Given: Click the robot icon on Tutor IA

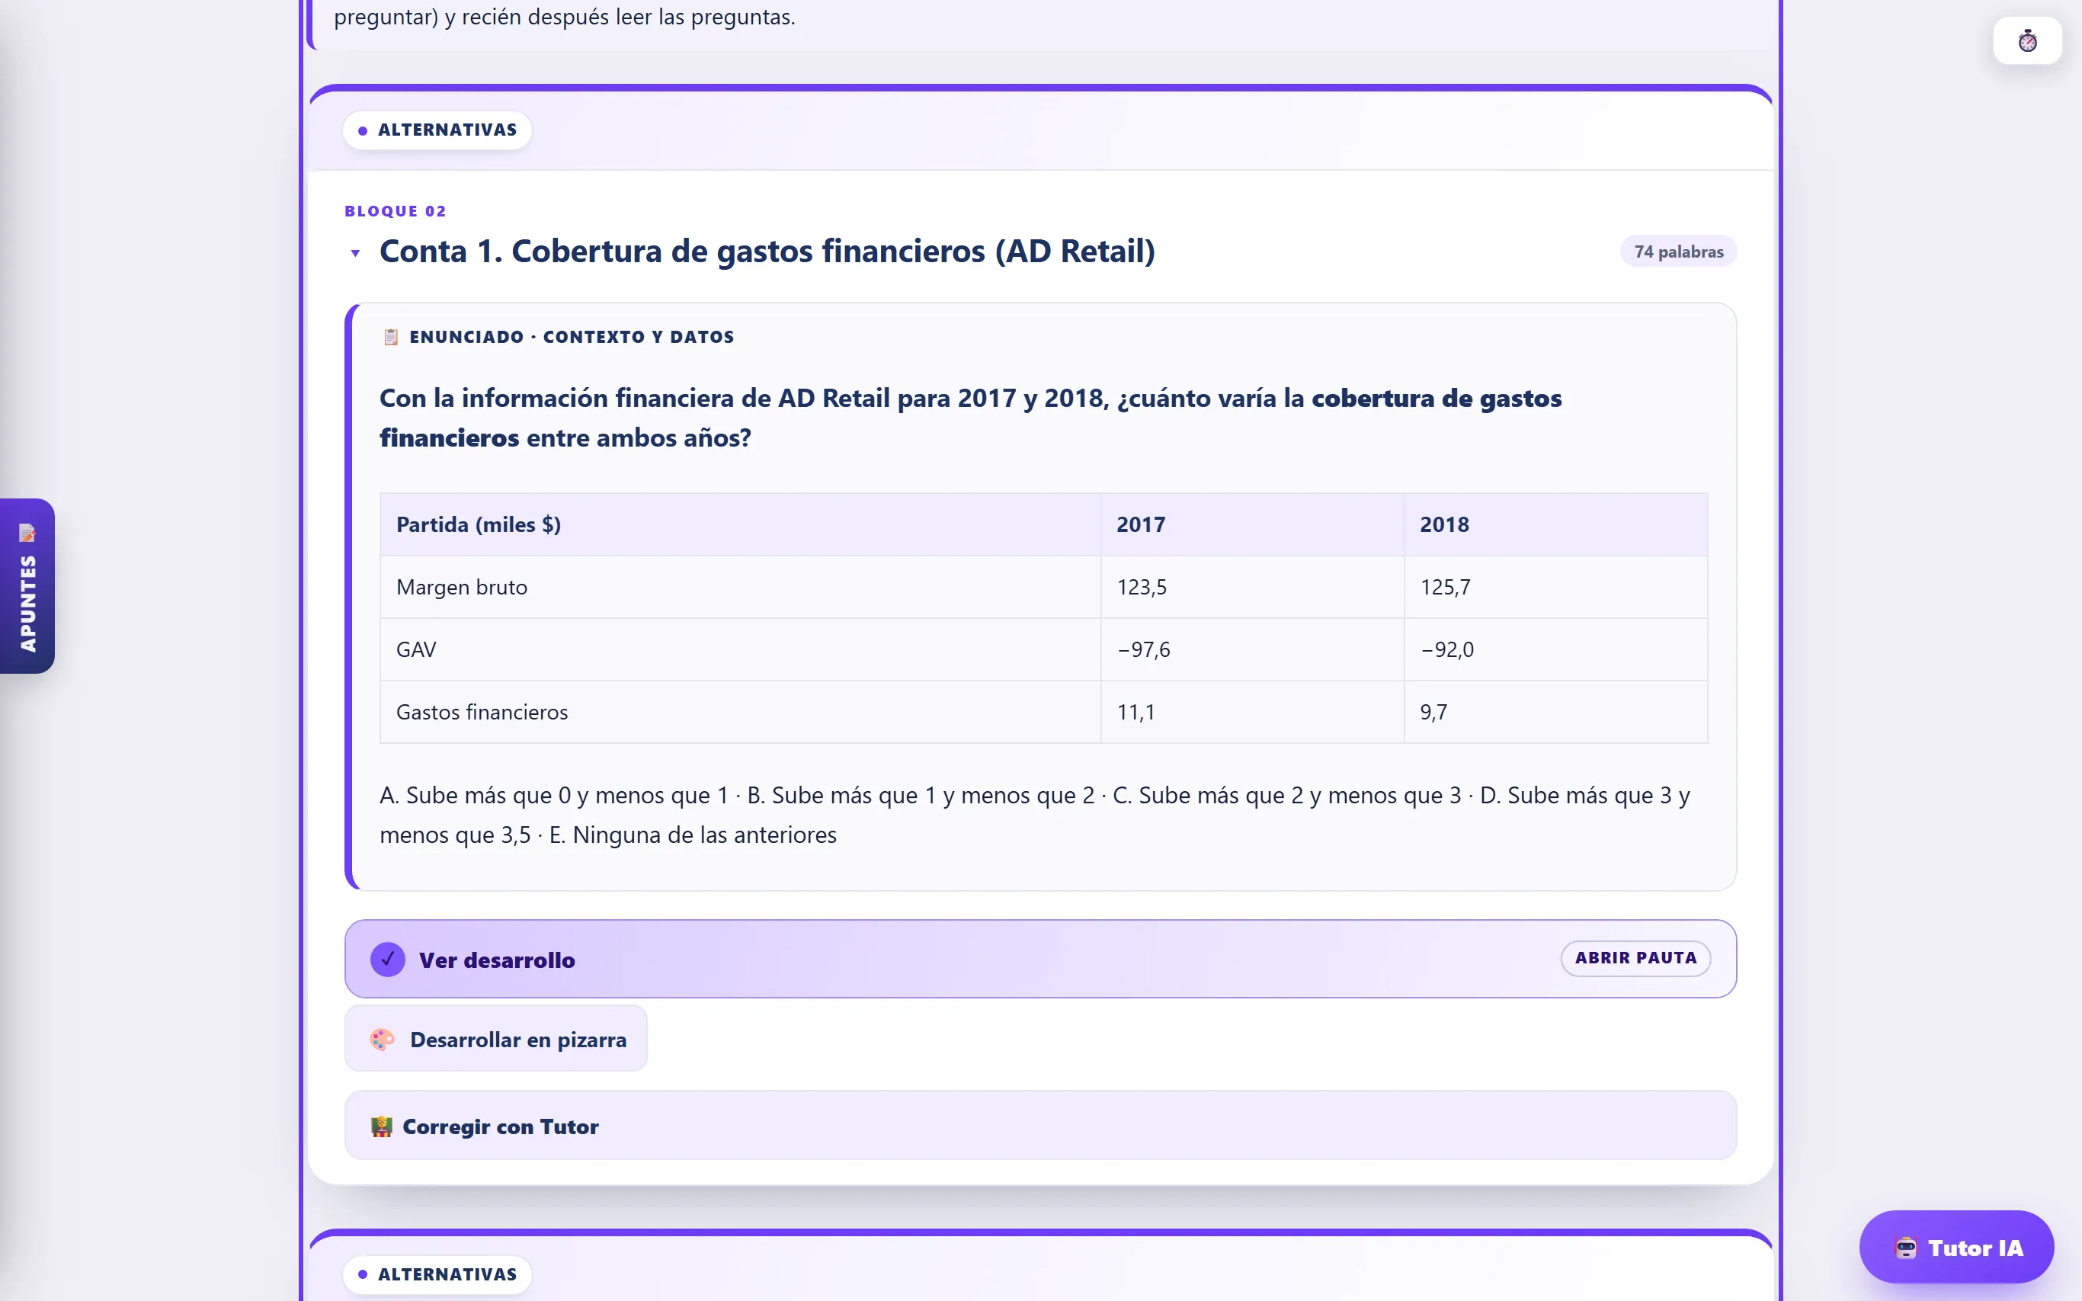Looking at the screenshot, I should [x=1906, y=1248].
